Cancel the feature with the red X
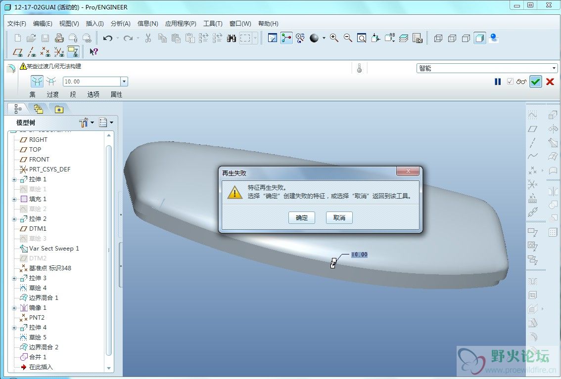The width and height of the screenshot is (561, 379). coord(550,82)
